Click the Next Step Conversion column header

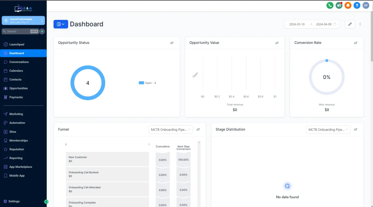pyautogui.click(x=183, y=148)
